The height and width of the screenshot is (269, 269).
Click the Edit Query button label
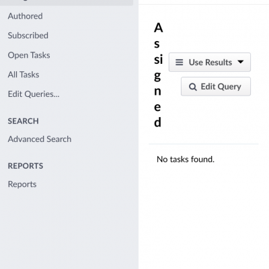click(x=221, y=87)
